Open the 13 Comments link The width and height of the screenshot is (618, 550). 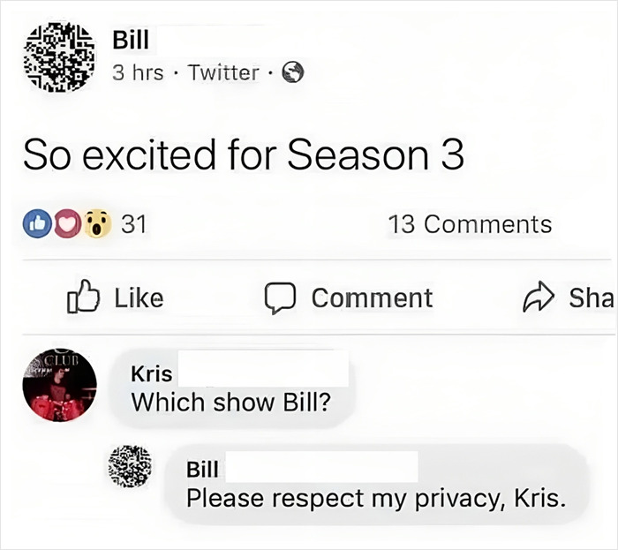click(470, 224)
